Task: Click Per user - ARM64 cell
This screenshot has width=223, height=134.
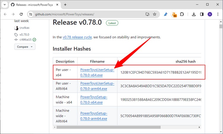Action: (65, 86)
